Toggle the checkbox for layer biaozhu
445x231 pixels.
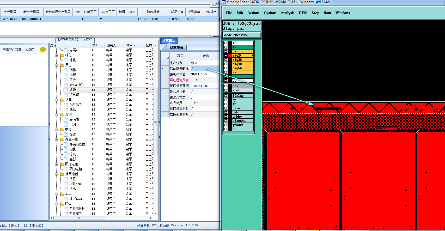[x=226, y=121]
